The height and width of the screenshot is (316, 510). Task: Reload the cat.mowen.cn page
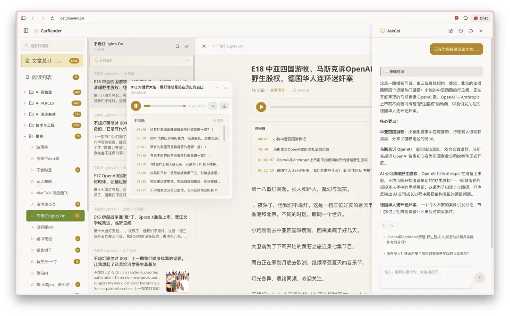pos(52,18)
